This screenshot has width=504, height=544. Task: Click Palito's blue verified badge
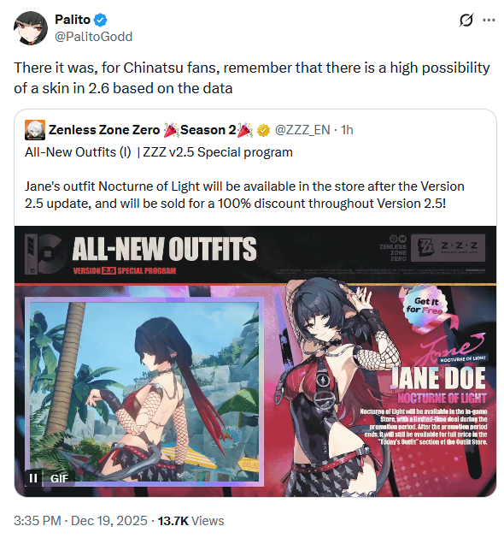click(101, 20)
